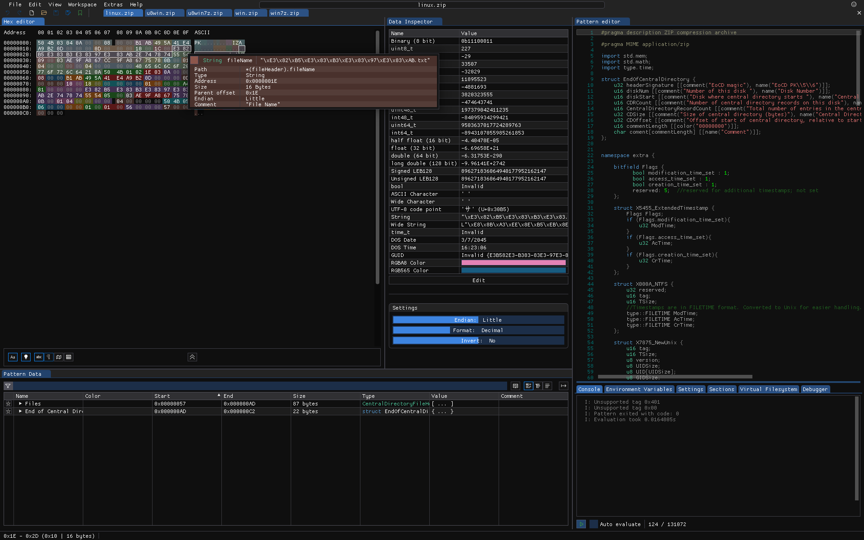Expand the Files tree node

pyautogui.click(x=20, y=404)
